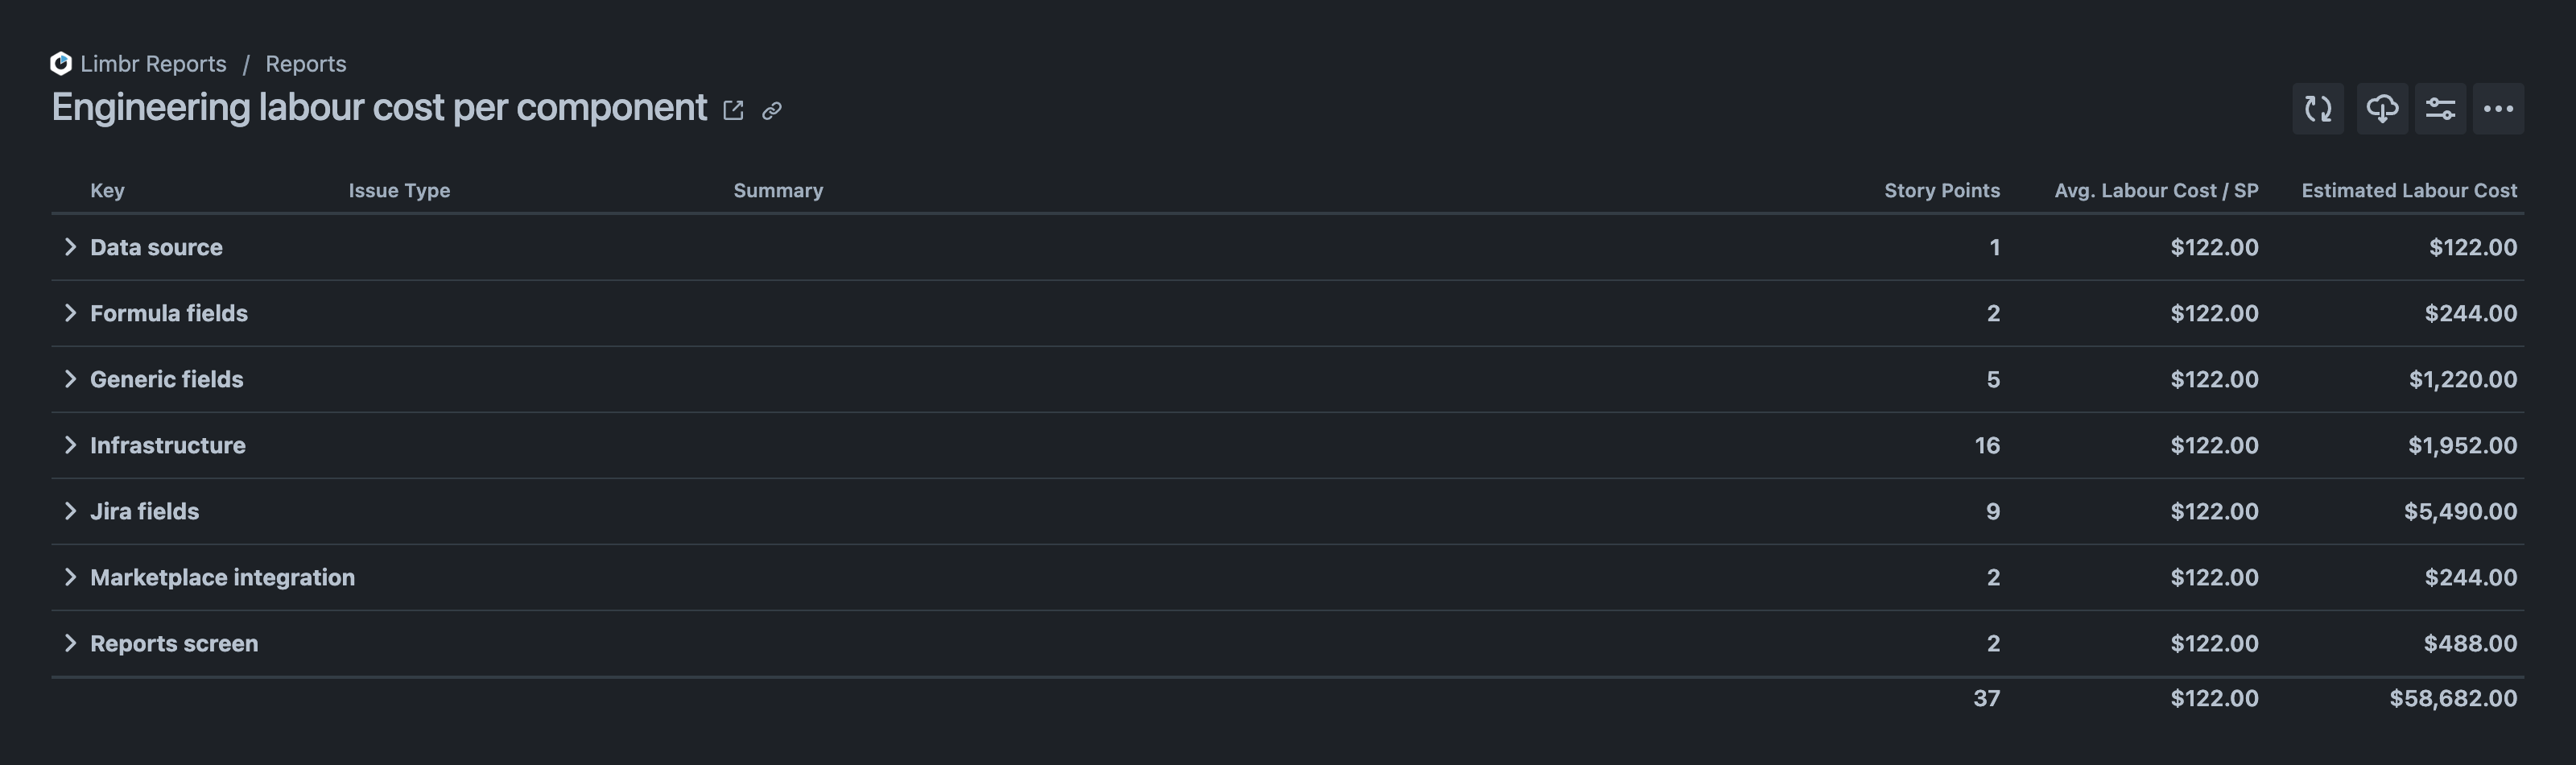
Task: Click the report title Engineering labour cost per component
Action: click(378, 107)
